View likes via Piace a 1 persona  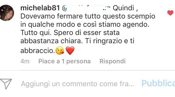65,61
